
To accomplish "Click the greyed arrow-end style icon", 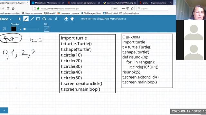I will click(x=4, y=29).
